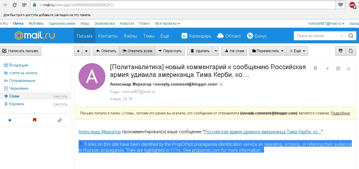Open Знакомства in the portal bar

point(104,24)
